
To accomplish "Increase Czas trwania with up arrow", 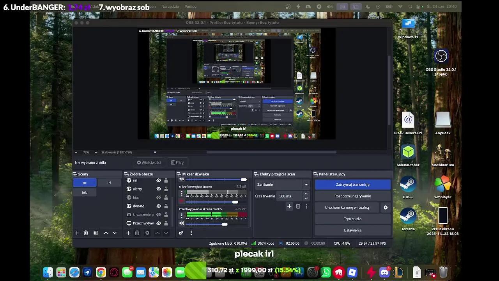I will click(x=306, y=194).
